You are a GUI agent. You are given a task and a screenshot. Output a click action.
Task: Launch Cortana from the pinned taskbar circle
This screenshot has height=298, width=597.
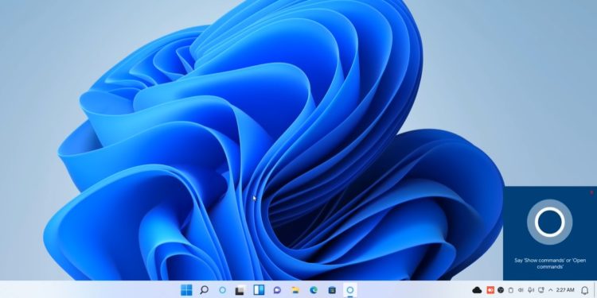[x=223, y=290]
